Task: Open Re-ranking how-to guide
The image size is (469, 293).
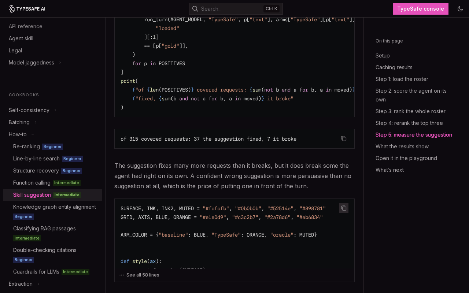Action: [x=26, y=146]
